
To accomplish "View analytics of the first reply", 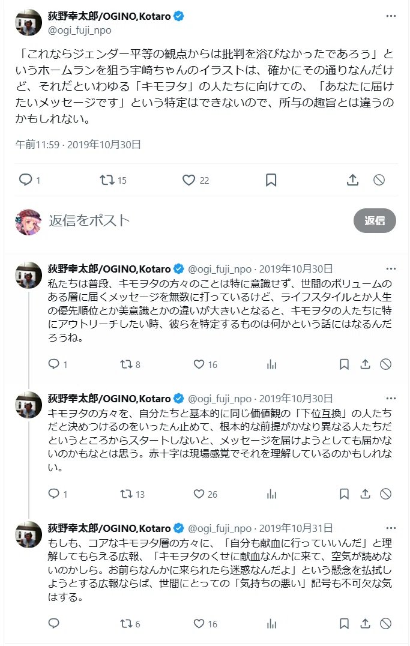I will [x=271, y=364].
